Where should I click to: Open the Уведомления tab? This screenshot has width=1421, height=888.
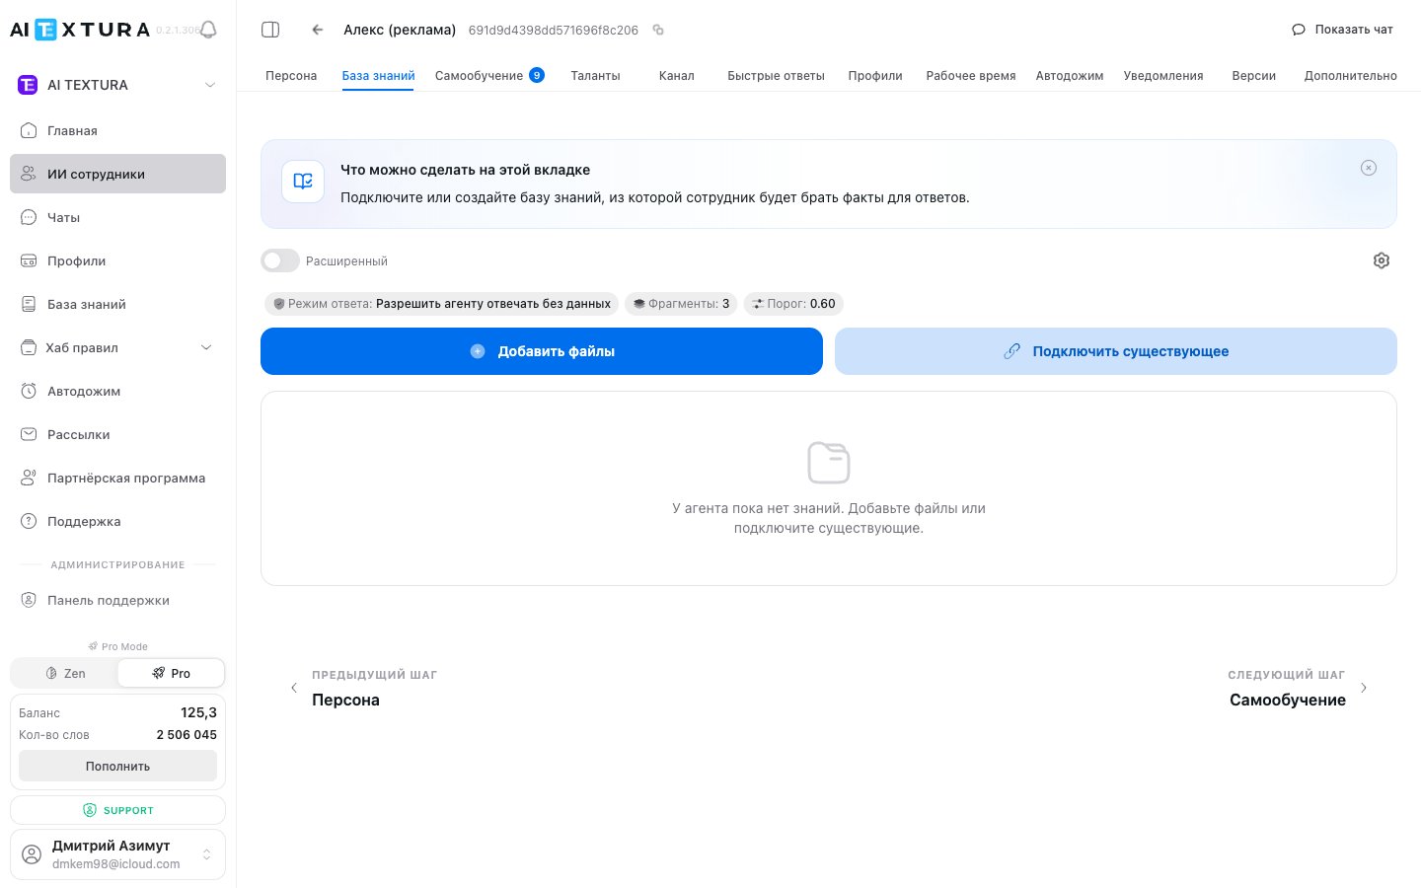tap(1163, 76)
